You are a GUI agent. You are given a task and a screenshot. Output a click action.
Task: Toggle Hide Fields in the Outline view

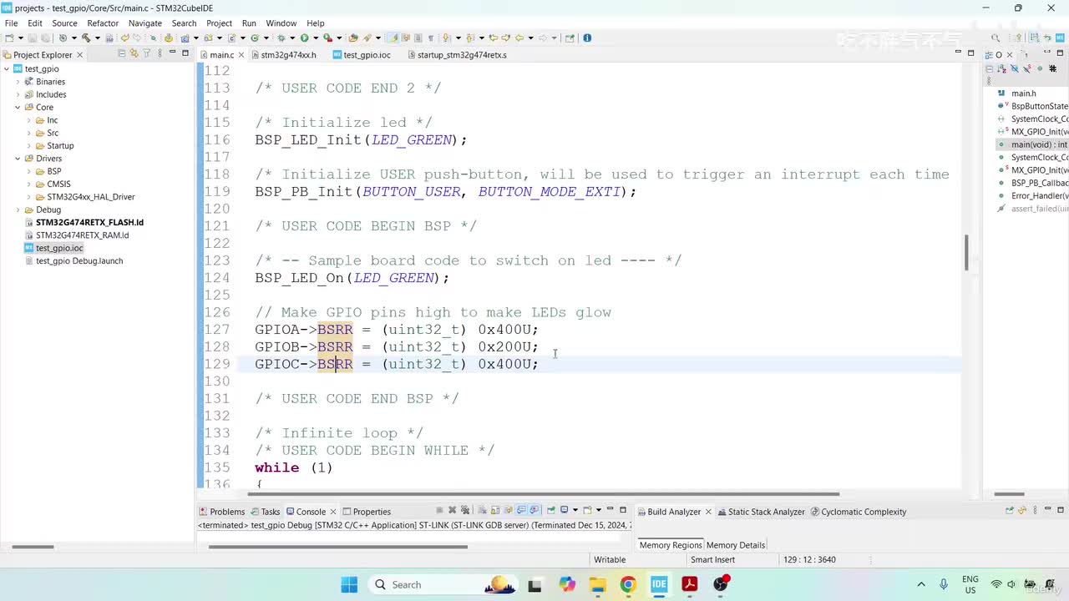pyautogui.click(x=1015, y=68)
